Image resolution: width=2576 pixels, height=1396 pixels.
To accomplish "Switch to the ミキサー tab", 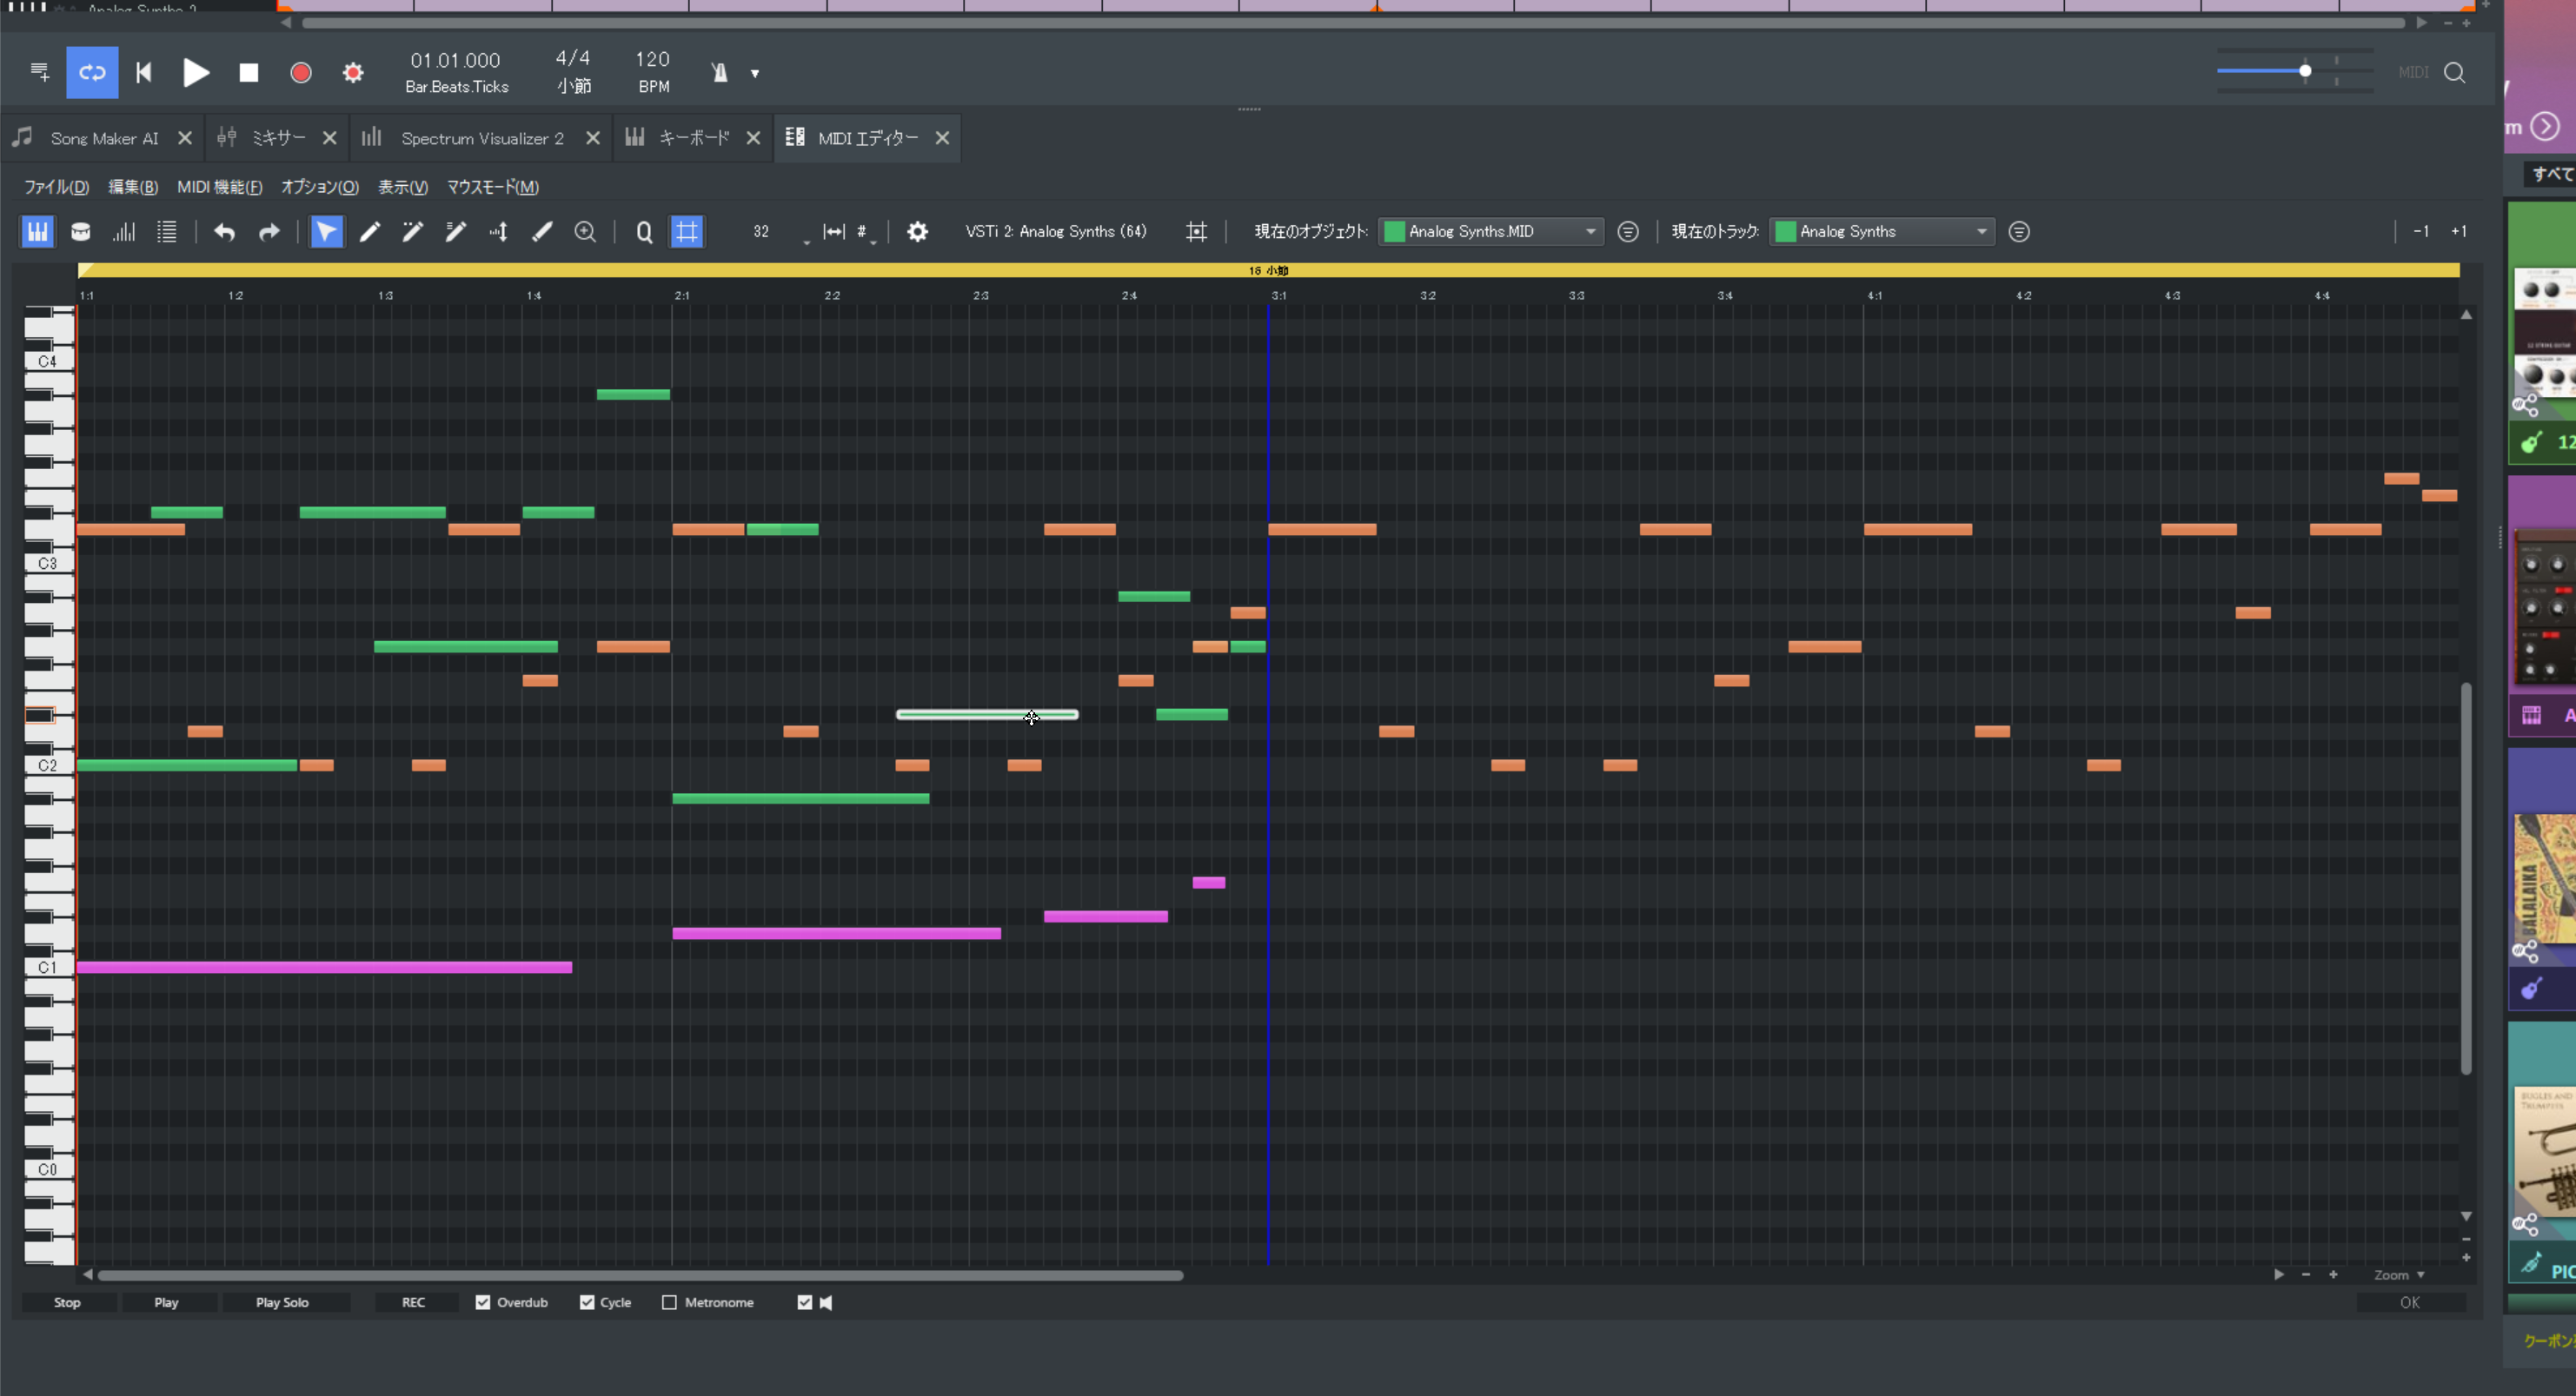I will pos(278,138).
